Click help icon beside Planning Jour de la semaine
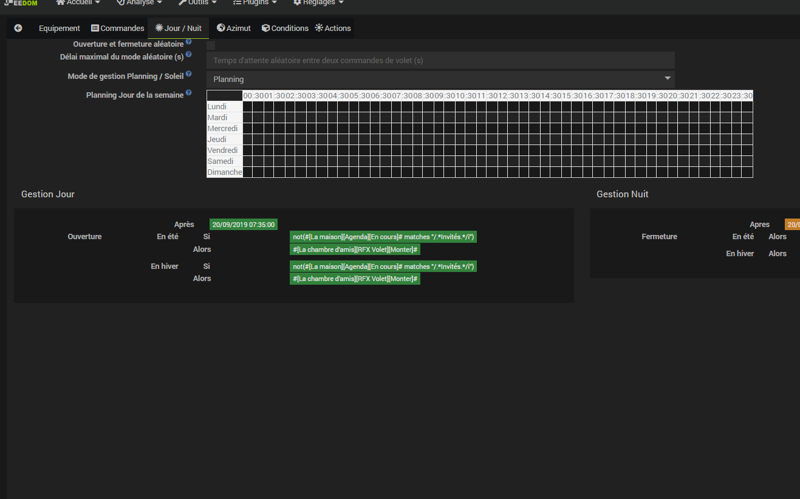This screenshot has height=499, width=800. [188, 93]
